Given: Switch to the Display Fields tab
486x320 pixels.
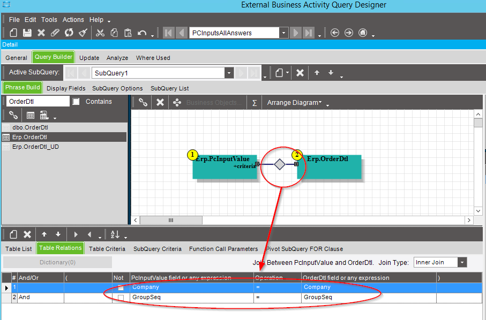Looking at the screenshot, I should (66, 88).
